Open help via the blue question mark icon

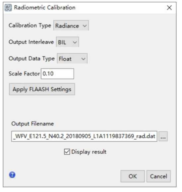(x=12, y=175)
